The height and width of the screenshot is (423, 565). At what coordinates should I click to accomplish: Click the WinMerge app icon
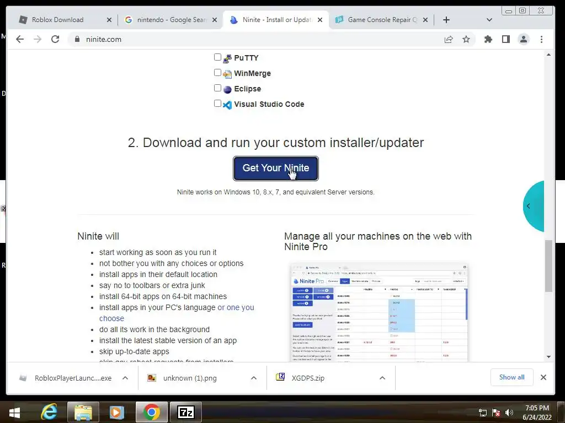(227, 74)
